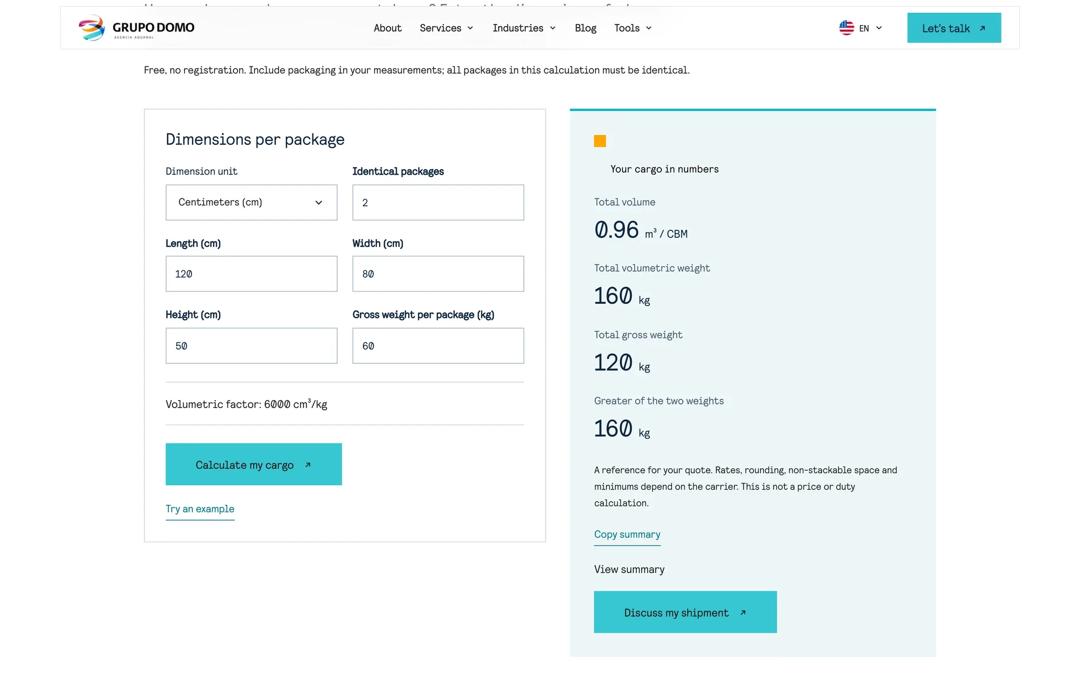The image size is (1080, 675).
Task: Open the About page
Action: pos(387,28)
